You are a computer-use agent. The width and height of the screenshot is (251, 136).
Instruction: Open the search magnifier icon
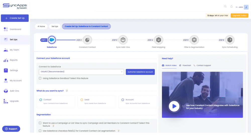coord(225,7)
